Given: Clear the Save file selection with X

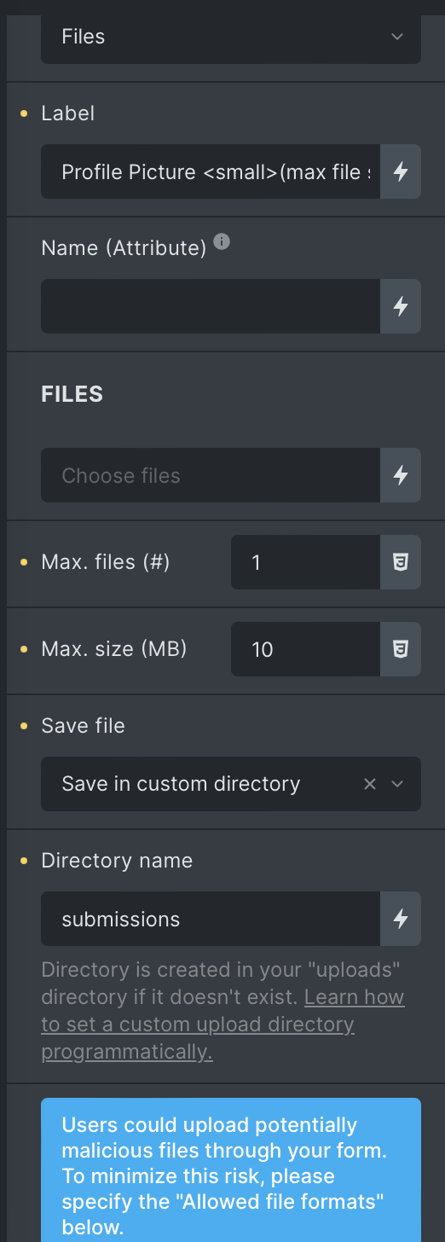Looking at the screenshot, I should 370,784.
